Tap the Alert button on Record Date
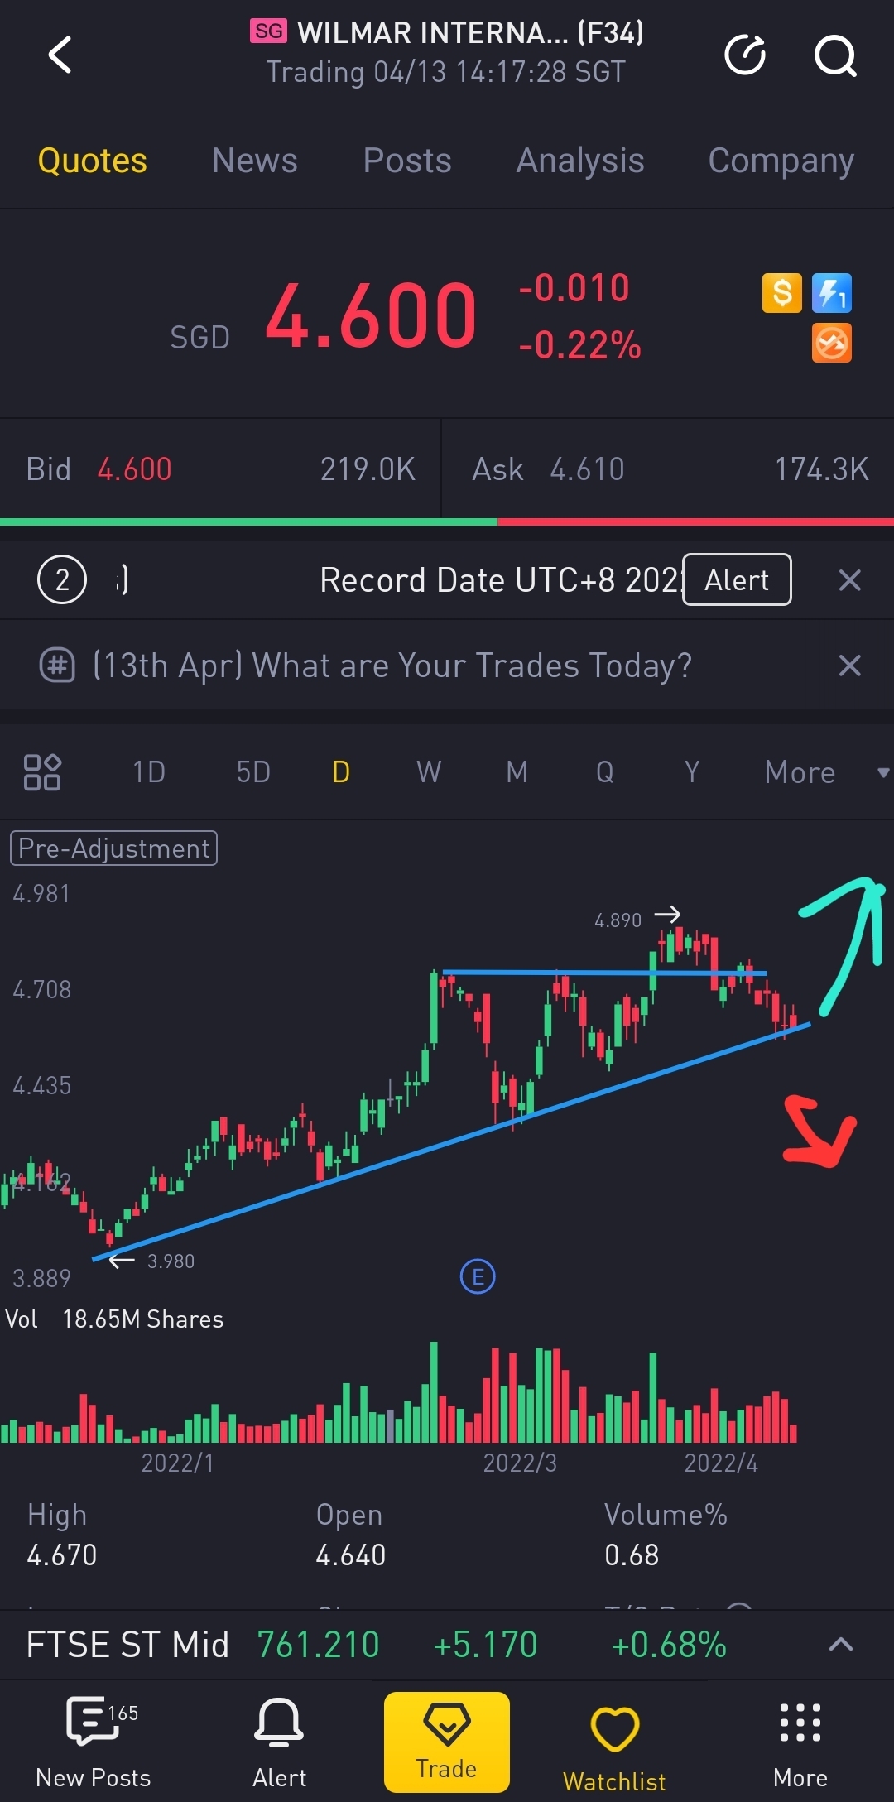The width and height of the screenshot is (894, 1802). (737, 579)
